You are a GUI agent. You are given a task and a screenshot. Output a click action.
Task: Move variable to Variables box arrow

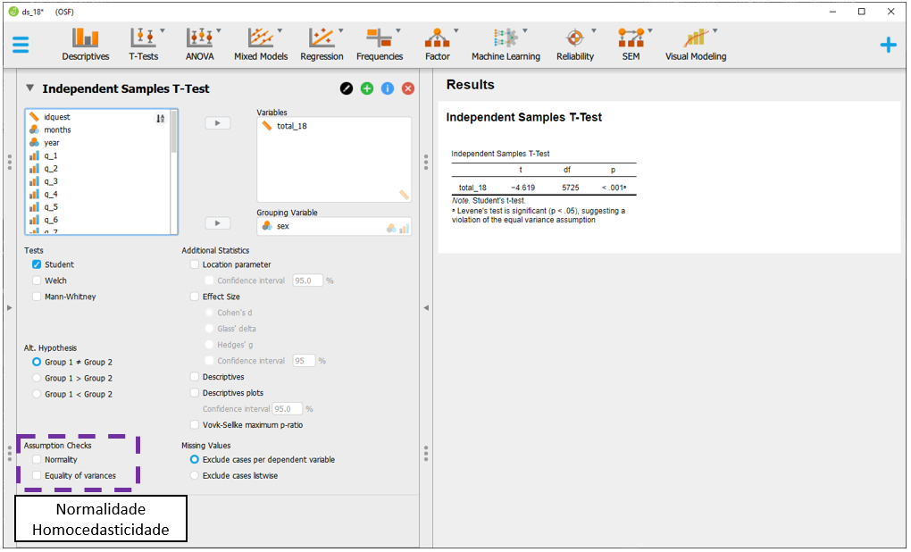[217, 123]
